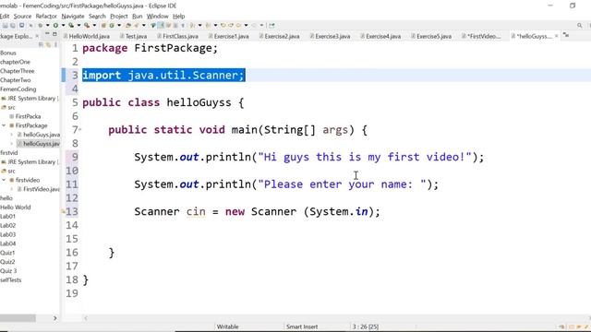The height and width of the screenshot is (332, 591).
Task: Click the Save toolbar icon
Action: (6, 25)
